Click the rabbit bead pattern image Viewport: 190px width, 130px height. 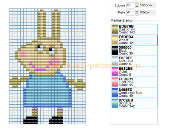point(47,66)
